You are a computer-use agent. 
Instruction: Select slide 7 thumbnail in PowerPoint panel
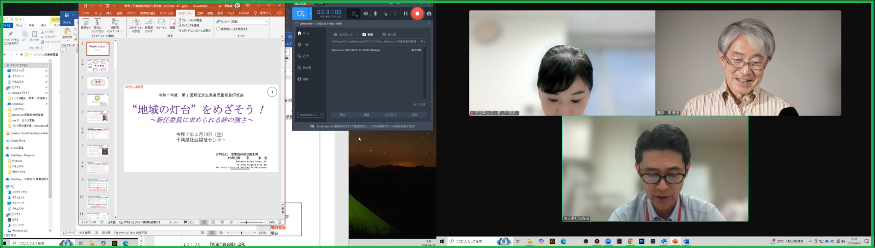pos(98,150)
